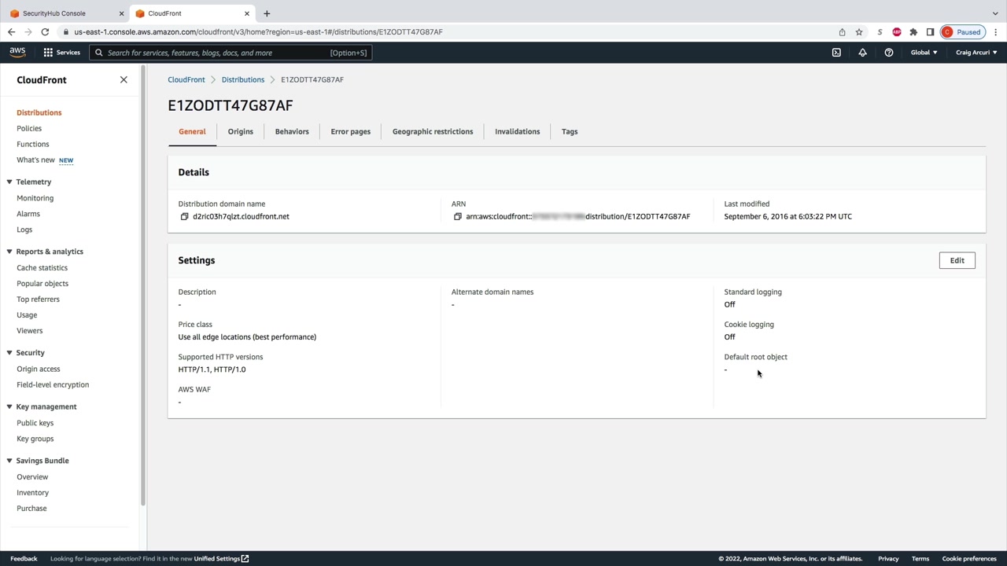The width and height of the screenshot is (1007, 566).
Task: Open the Invalidations tab
Action: click(x=518, y=132)
